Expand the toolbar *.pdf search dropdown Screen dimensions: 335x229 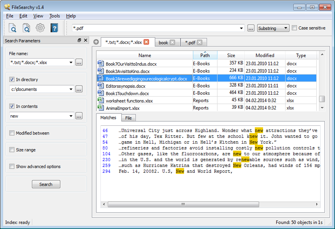pos(241,28)
